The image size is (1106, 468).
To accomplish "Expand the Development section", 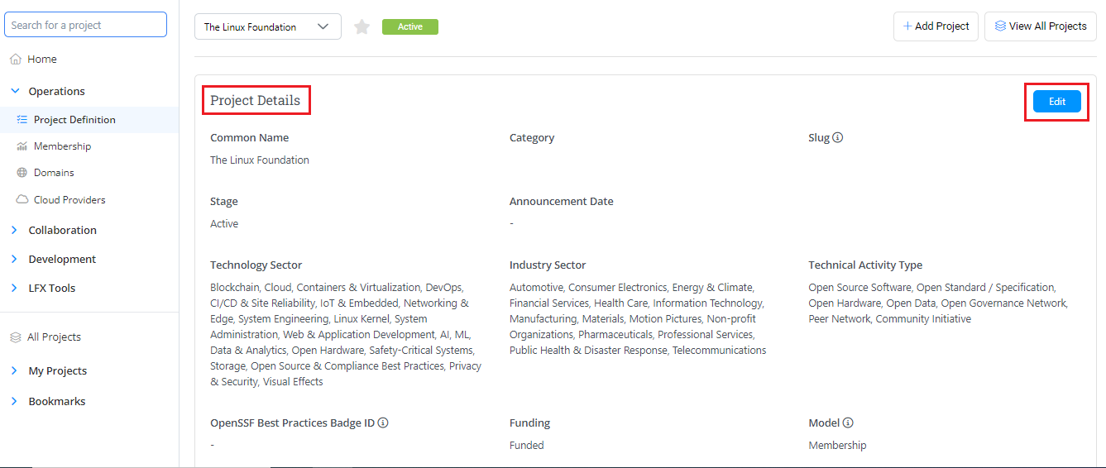I will (x=15, y=260).
